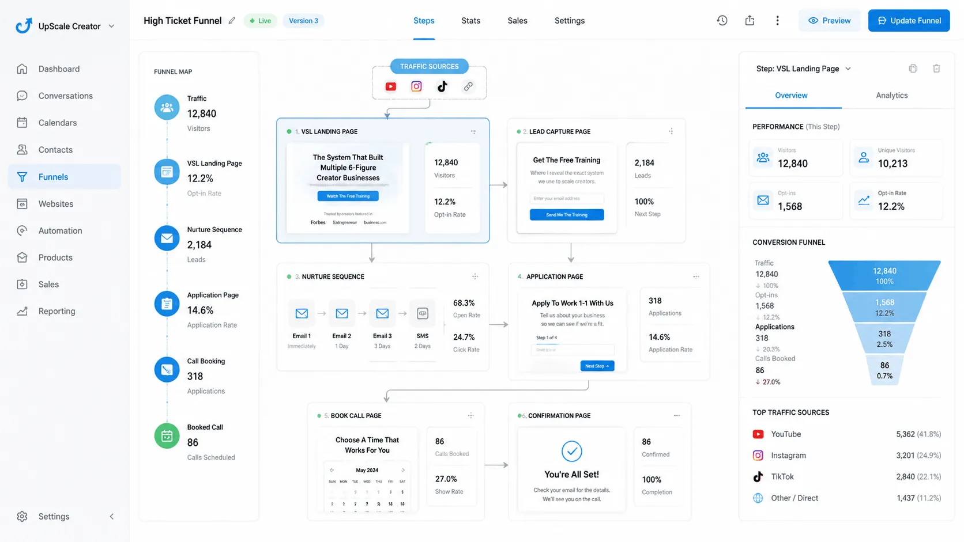Screen dimensions: 964x542
Task: Select 1,568 opt-ins funnel segment
Action: (x=884, y=307)
